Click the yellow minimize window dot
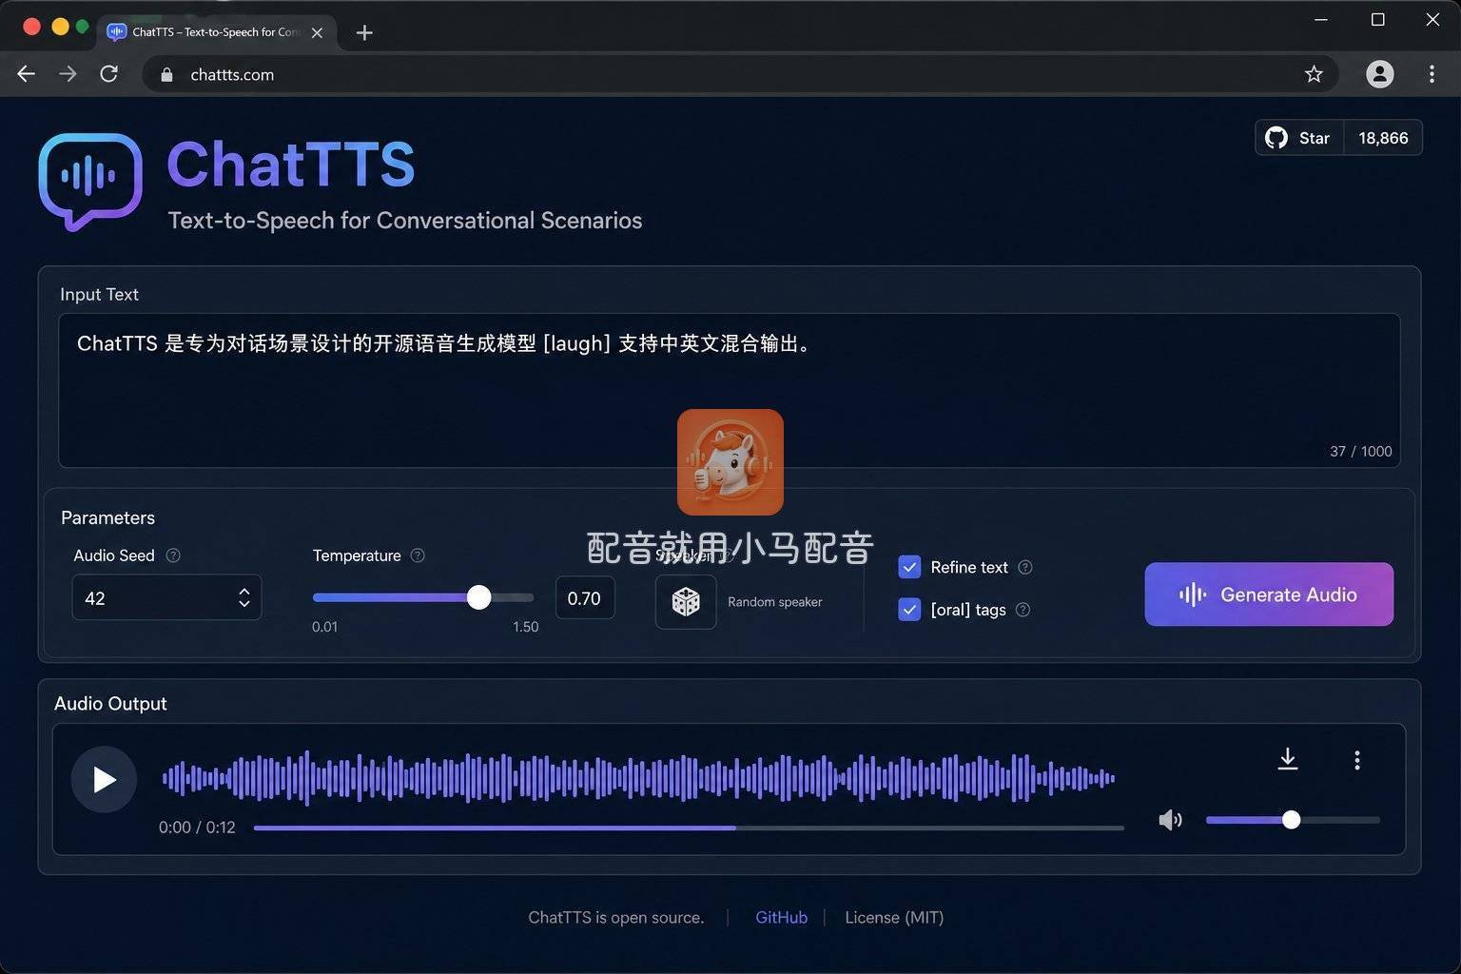This screenshot has height=974, width=1461. tap(60, 27)
